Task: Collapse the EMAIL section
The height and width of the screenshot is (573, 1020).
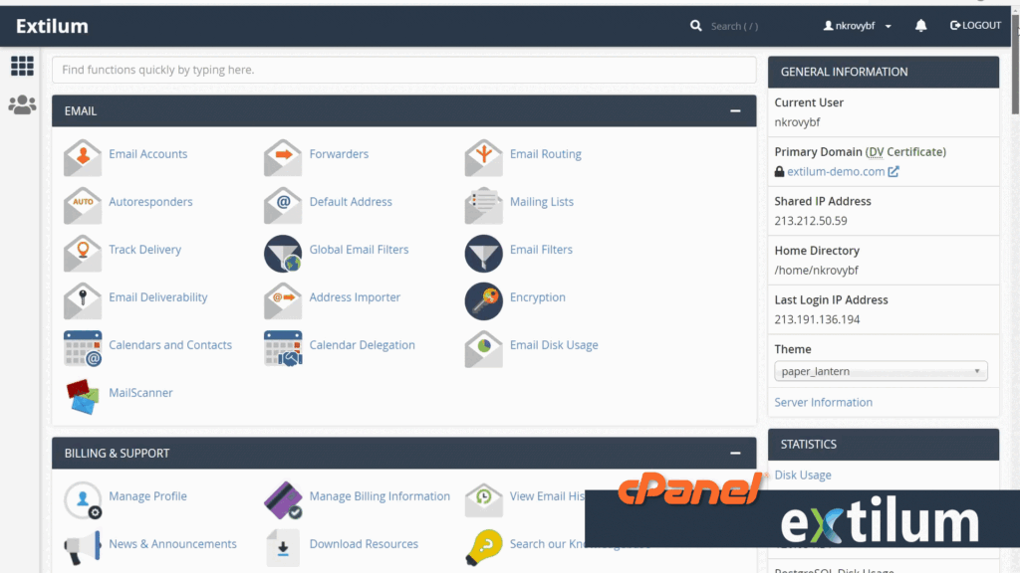Action: 735,110
